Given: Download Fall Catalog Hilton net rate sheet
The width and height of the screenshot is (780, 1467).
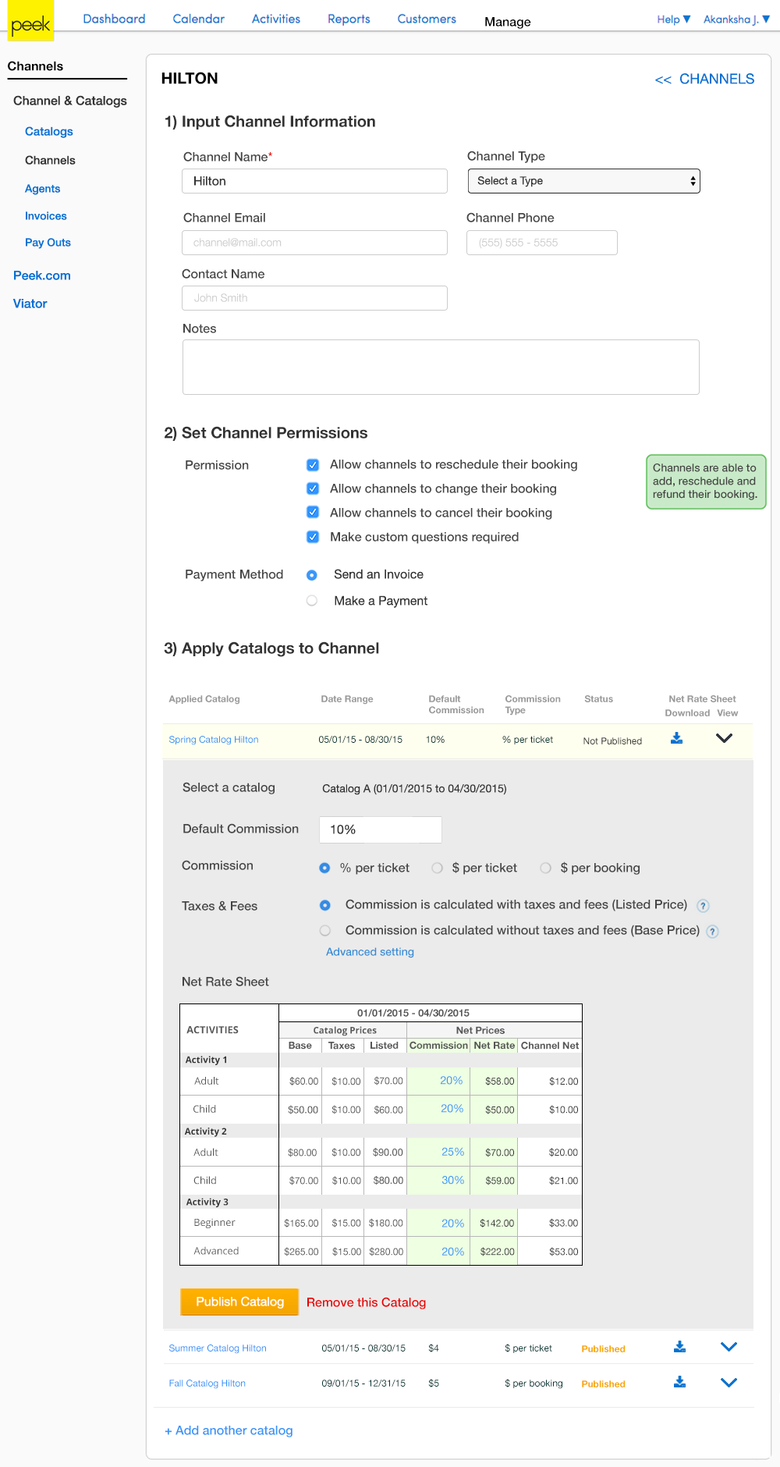Looking at the screenshot, I should point(680,1382).
